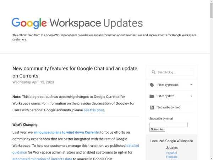Click the 'Note:' bold text
The height and width of the screenshot is (160, 213).
(x=17, y=97)
